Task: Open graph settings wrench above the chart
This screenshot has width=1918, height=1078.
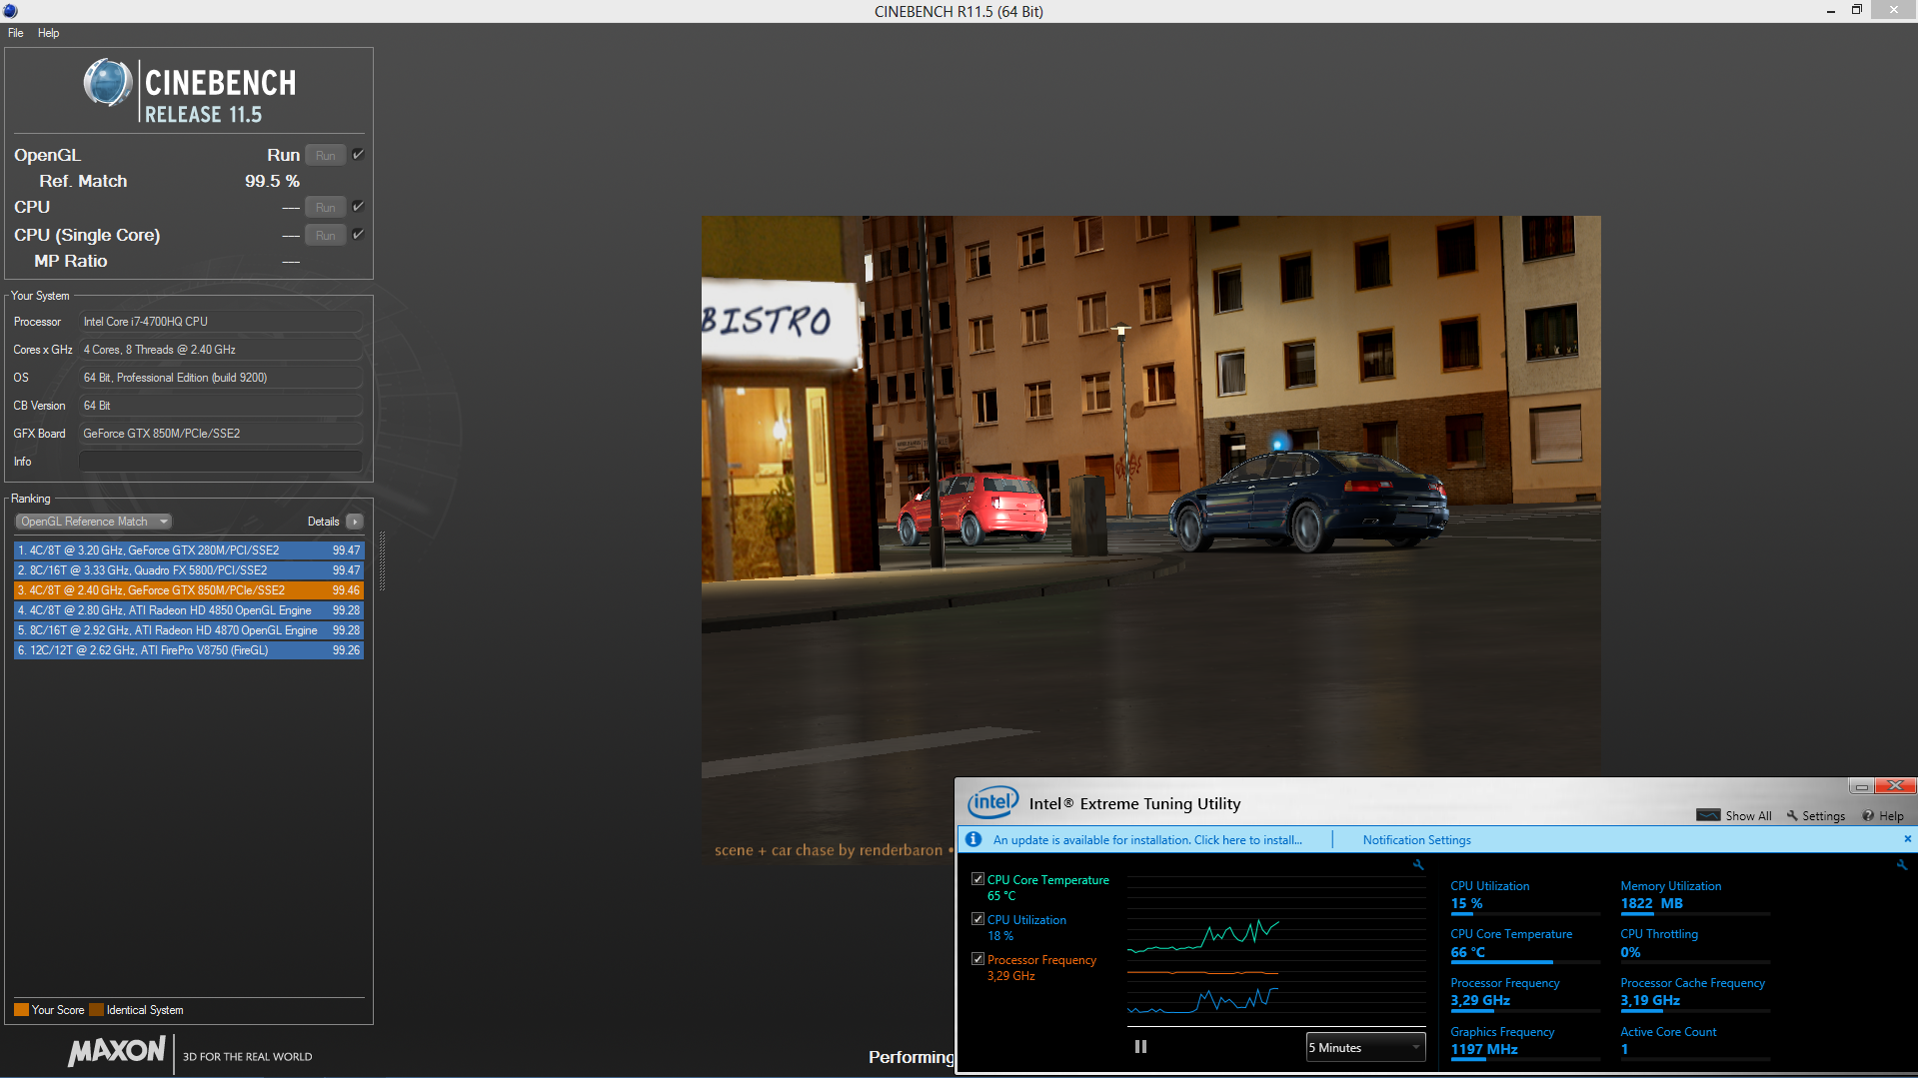Action: click(1417, 864)
